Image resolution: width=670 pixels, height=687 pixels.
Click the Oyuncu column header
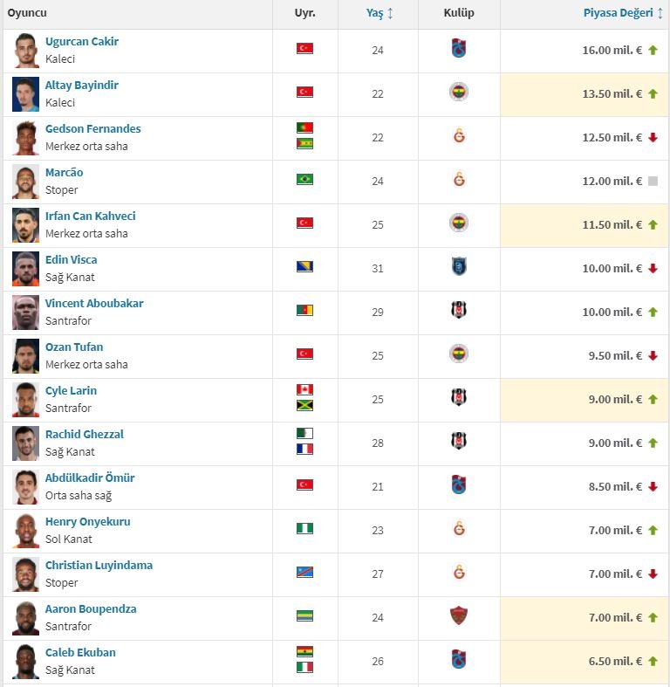coord(27,14)
